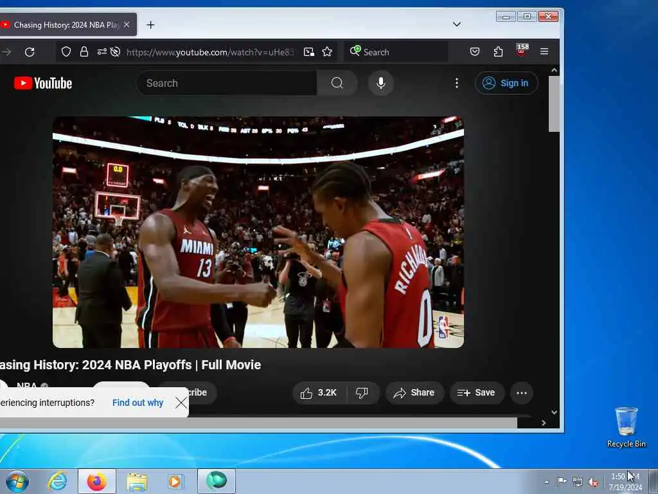Show hidden system tray icons
The image size is (658, 494).
[x=546, y=482]
